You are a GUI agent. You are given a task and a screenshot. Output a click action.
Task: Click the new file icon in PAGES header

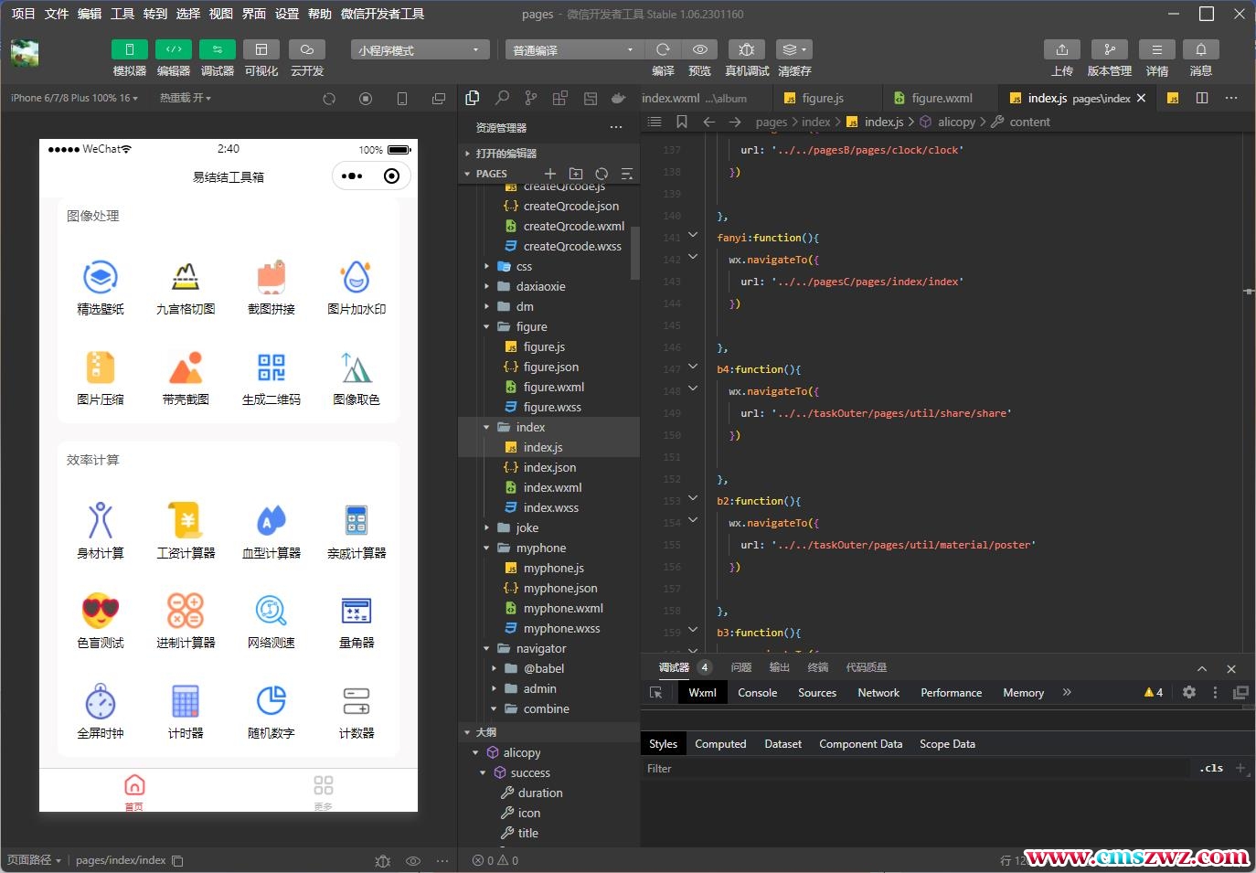(x=549, y=174)
